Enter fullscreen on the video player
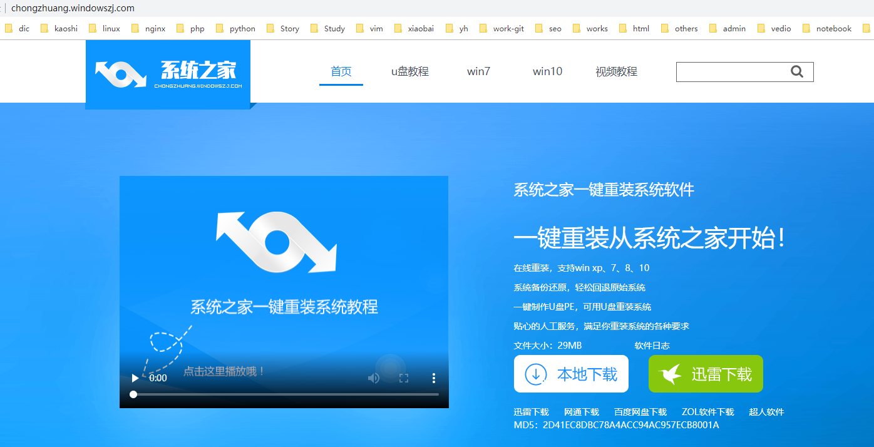Screen dimensions: 874x447 tap(404, 378)
